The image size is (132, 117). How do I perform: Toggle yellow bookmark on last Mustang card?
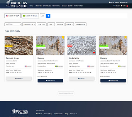tap(126, 37)
